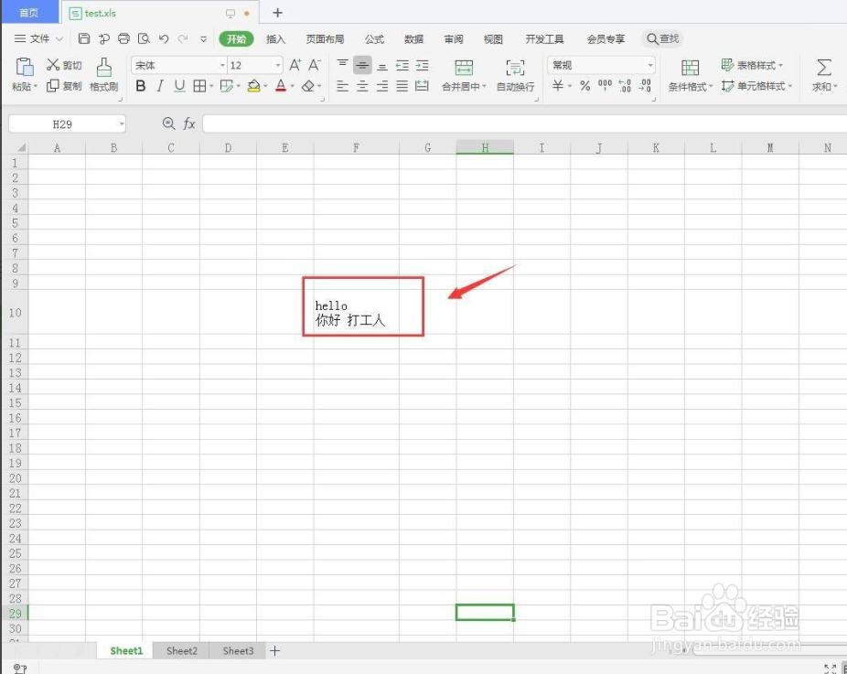
Task: Expand the Name Box H29 dropdown
Action: tap(122, 124)
